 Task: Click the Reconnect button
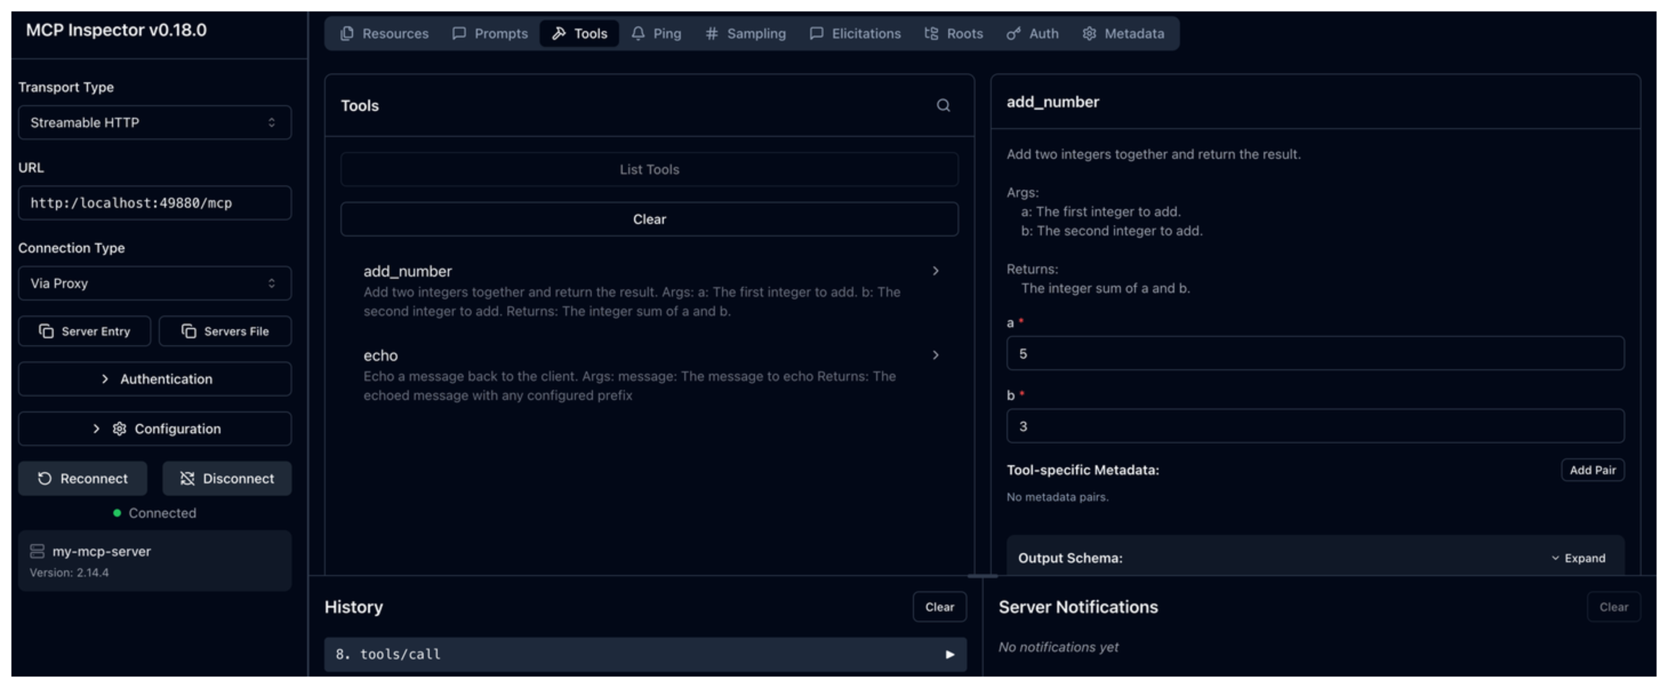[82, 478]
